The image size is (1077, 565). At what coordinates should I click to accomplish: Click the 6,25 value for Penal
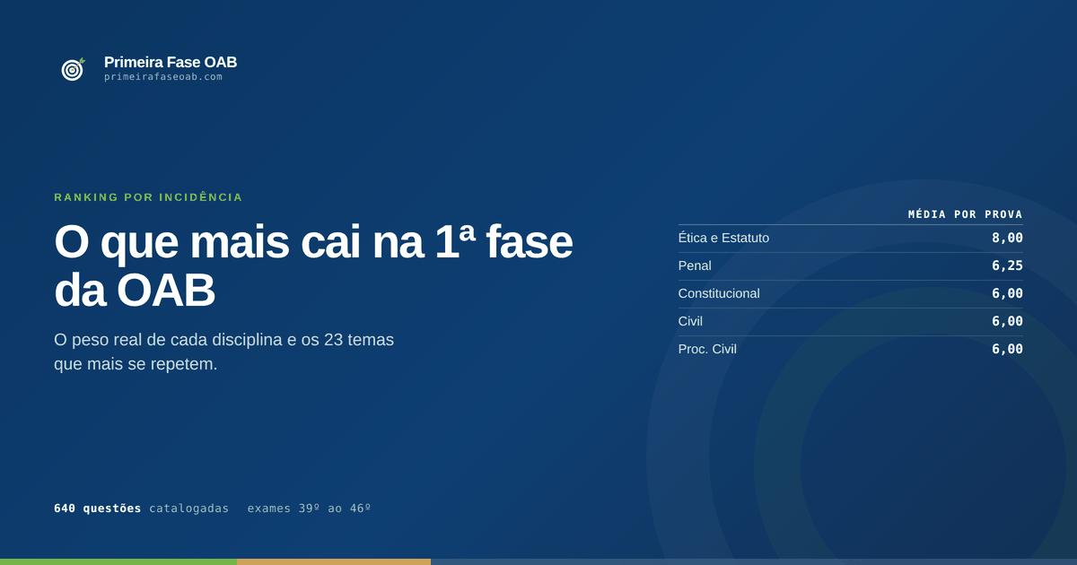point(1007,265)
